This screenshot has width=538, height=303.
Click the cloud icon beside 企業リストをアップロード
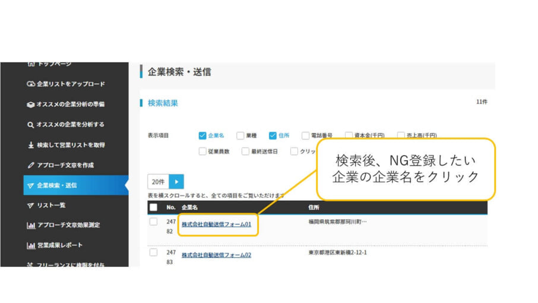pyautogui.click(x=31, y=84)
